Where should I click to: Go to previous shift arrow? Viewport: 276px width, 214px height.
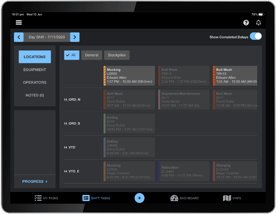coord(19,37)
